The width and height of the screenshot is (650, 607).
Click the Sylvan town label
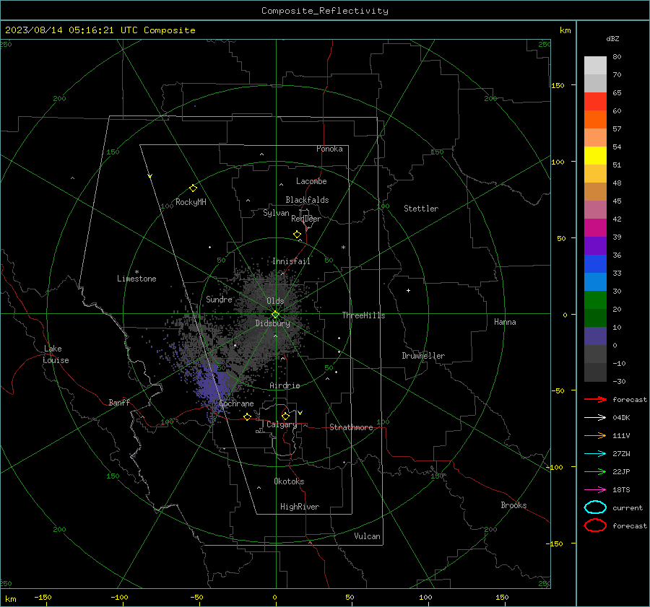276,213
